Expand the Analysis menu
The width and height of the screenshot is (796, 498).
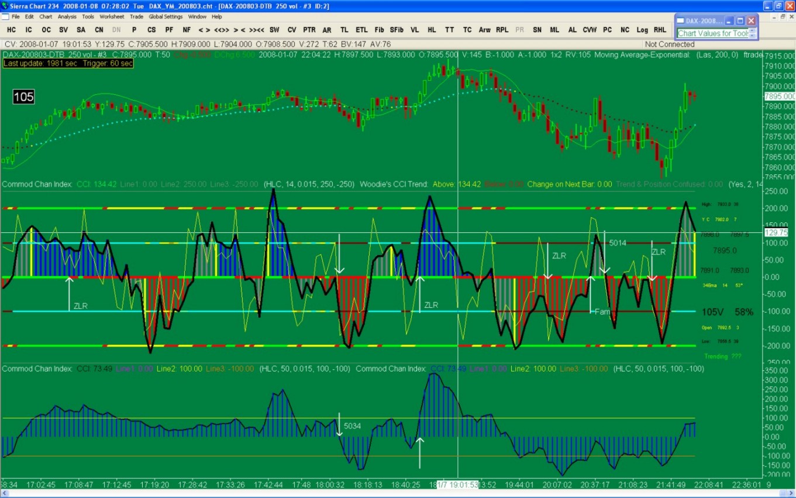[x=67, y=17]
